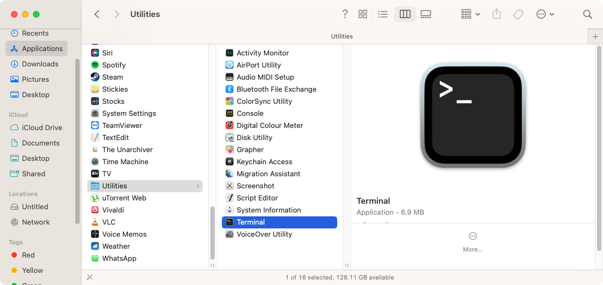The width and height of the screenshot is (603, 285).
Task: Select the Stickies app icon
Action: click(x=95, y=89)
